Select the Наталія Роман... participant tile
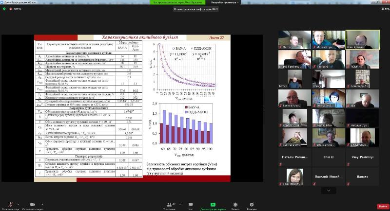390x211 pixels. (x=295, y=157)
